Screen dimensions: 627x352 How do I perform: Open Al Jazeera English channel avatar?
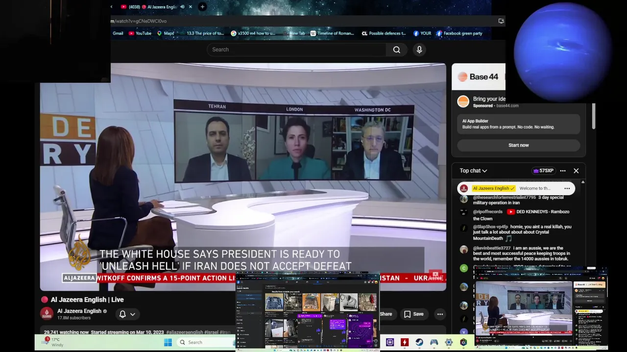point(47,313)
